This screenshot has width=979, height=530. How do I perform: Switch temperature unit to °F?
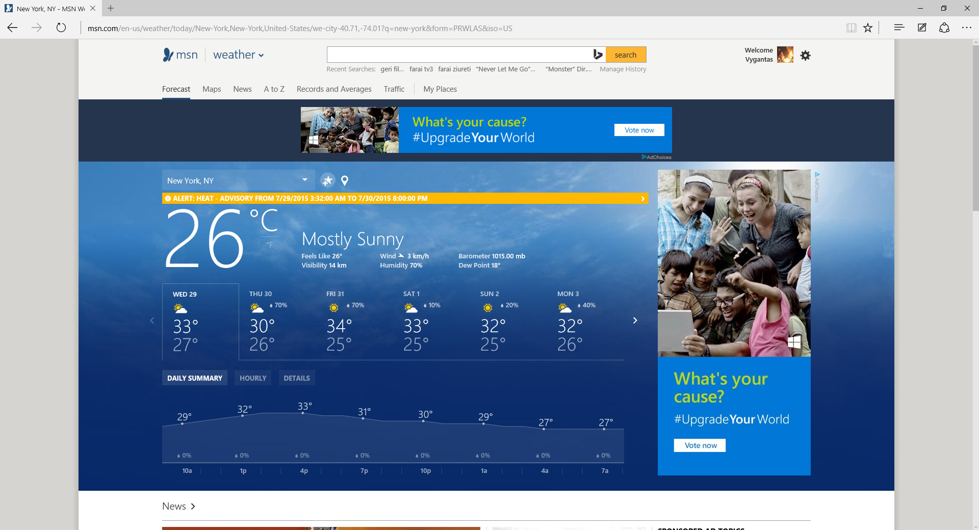(270, 245)
